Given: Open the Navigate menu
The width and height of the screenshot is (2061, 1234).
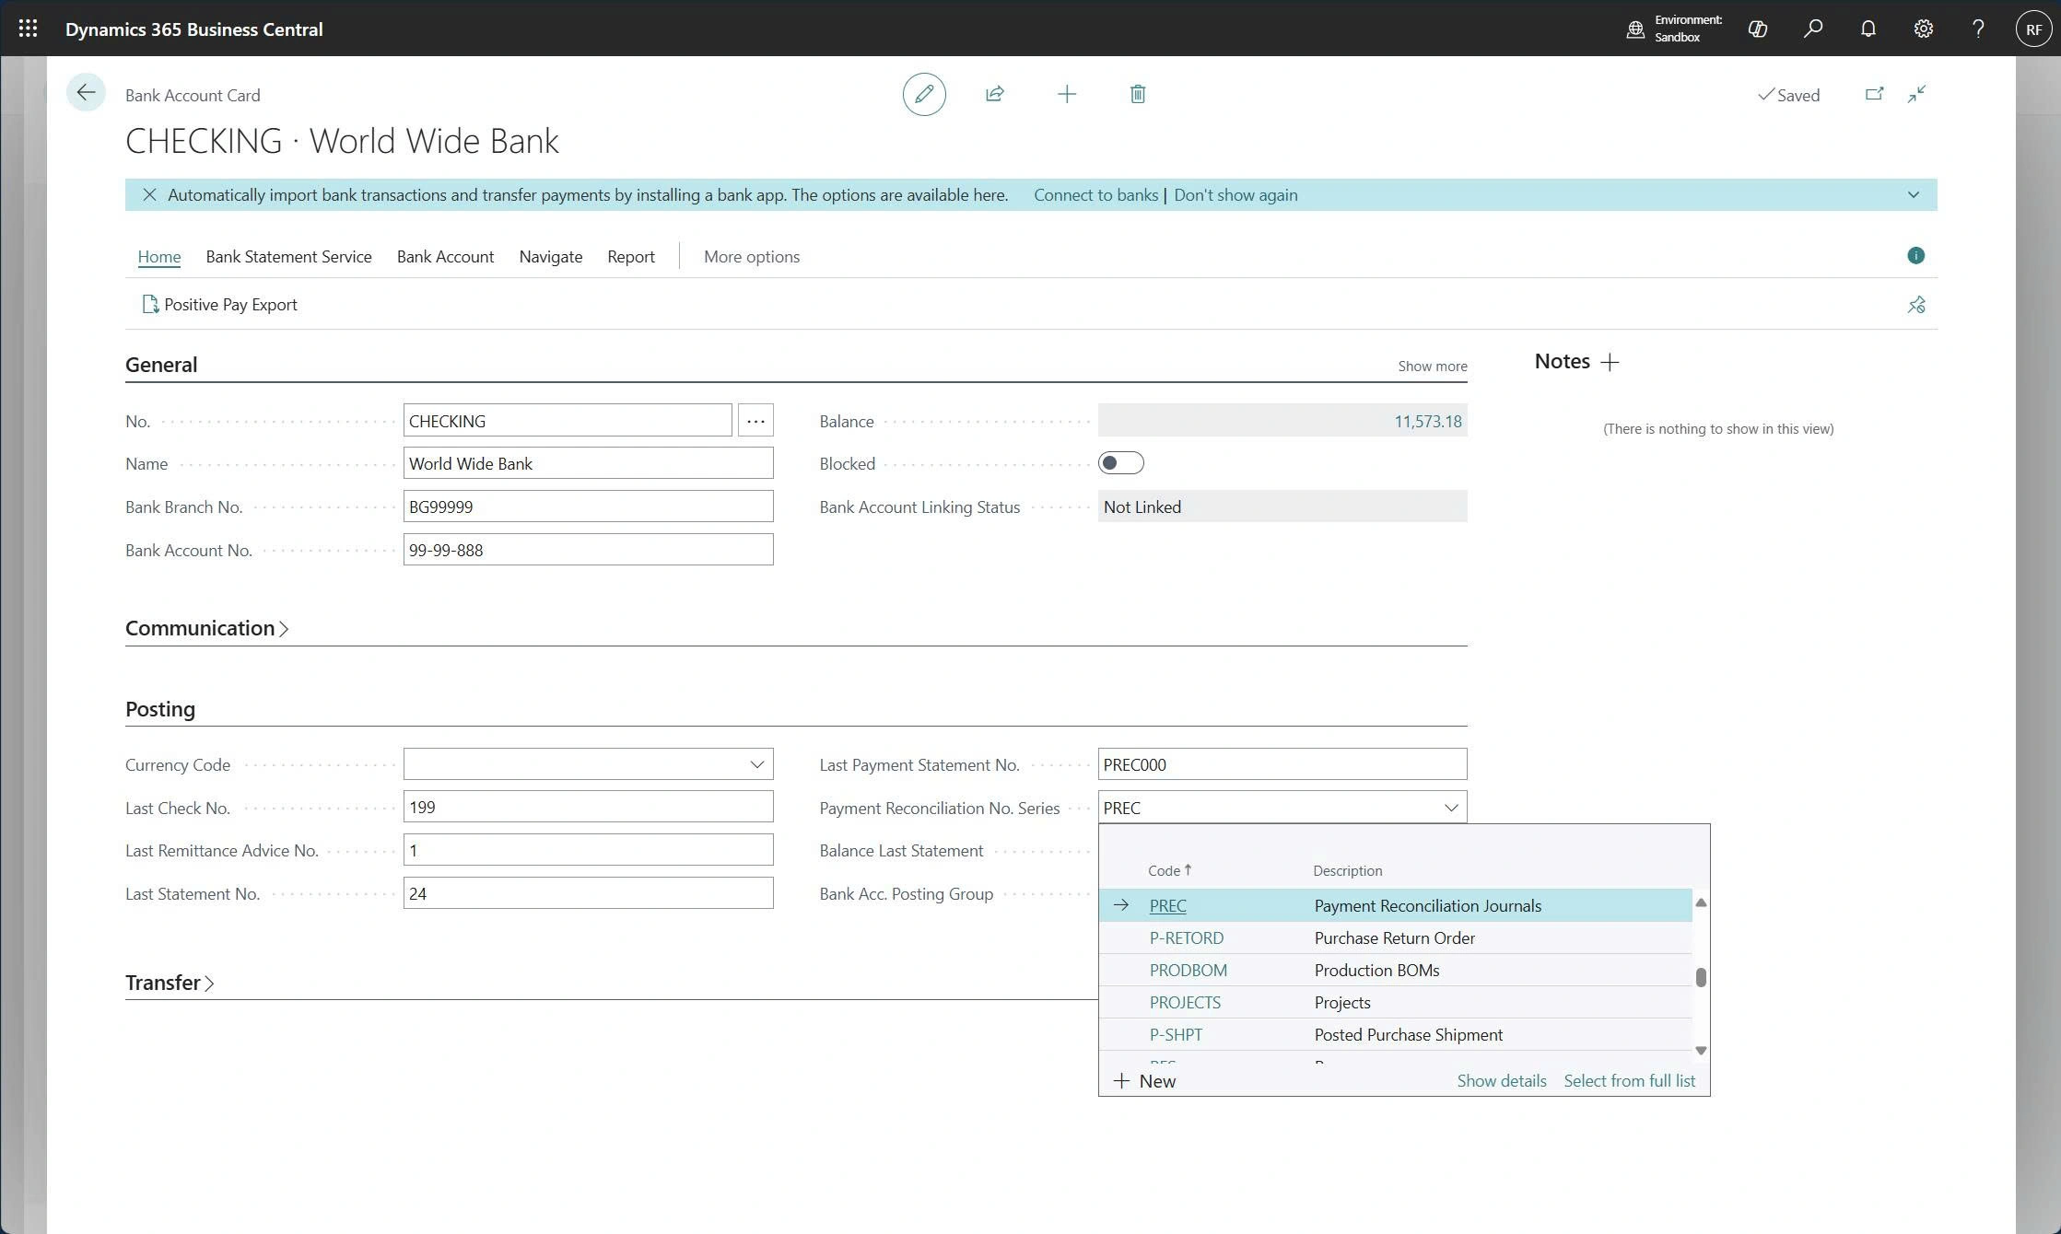Looking at the screenshot, I should pos(551,257).
